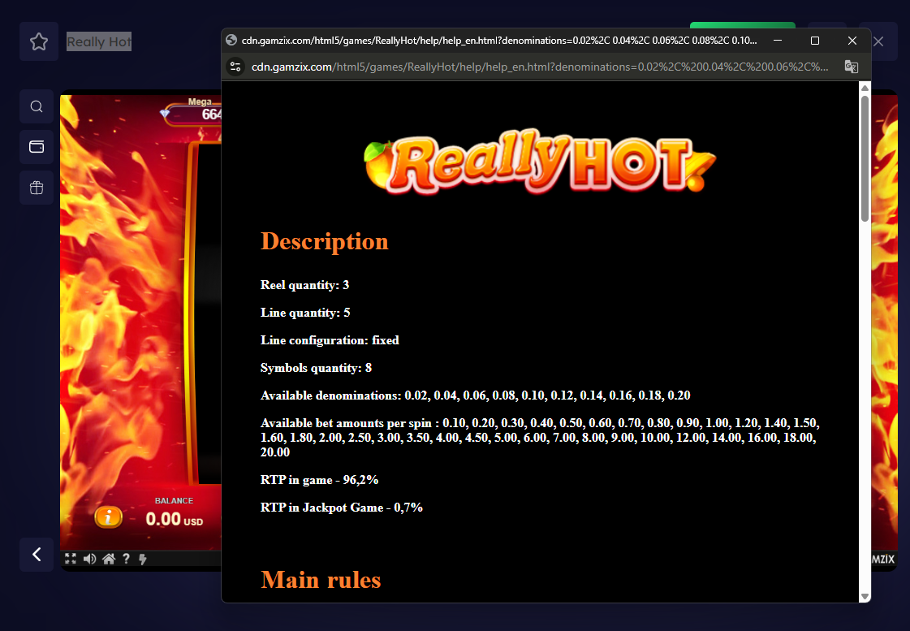Click the translate page icon
Image resolution: width=910 pixels, height=631 pixels.
point(851,67)
